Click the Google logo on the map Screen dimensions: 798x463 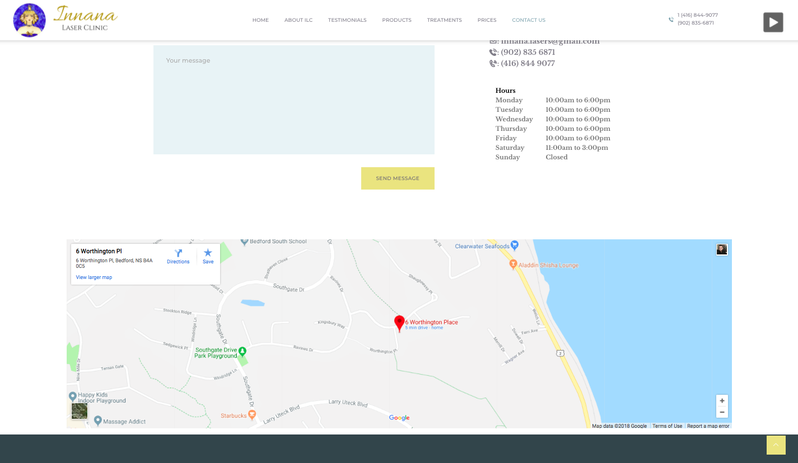pyautogui.click(x=399, y=418)
